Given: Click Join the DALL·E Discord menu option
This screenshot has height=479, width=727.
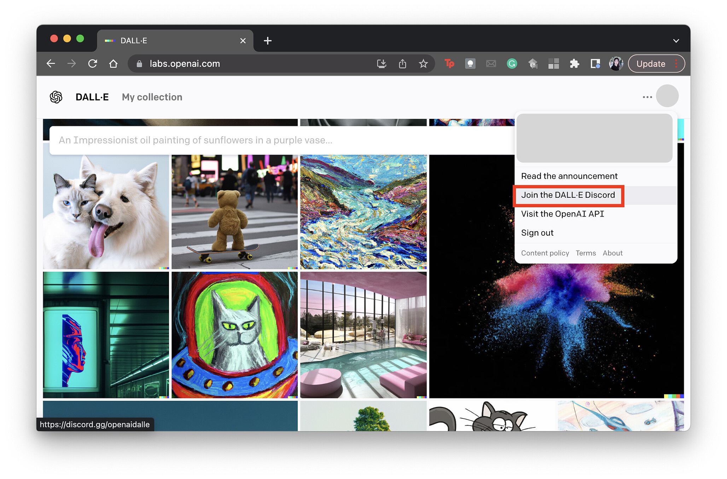Looking at the screenshot, I should [568, 195].
